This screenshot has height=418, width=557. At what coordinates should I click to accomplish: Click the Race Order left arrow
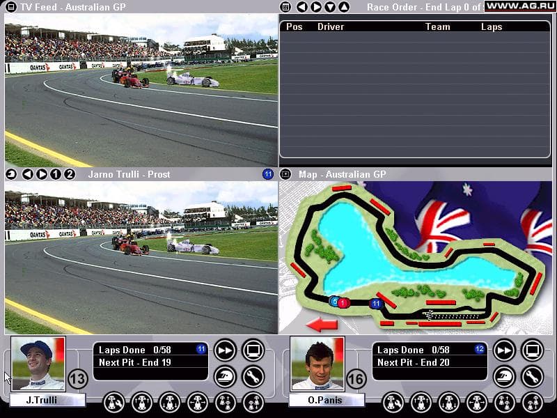pos(302,7)
